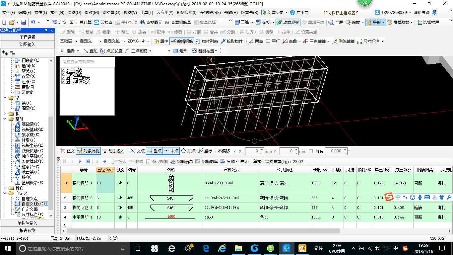Toggle 编辑钢筋 edit rebar tool
453x255 pixels.
pos(182,41)
